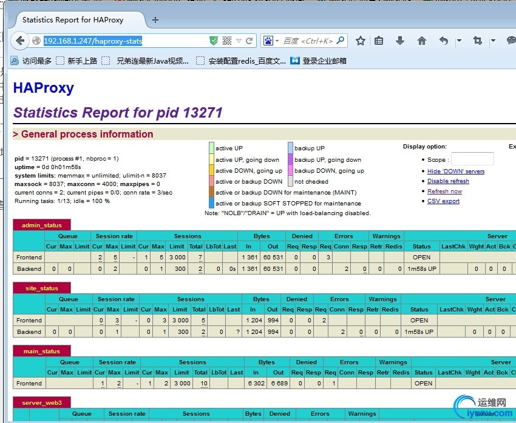This screenshot has height=423, width=516.
Task: Reload the page with the refresh icon
Action: (249, 41)
